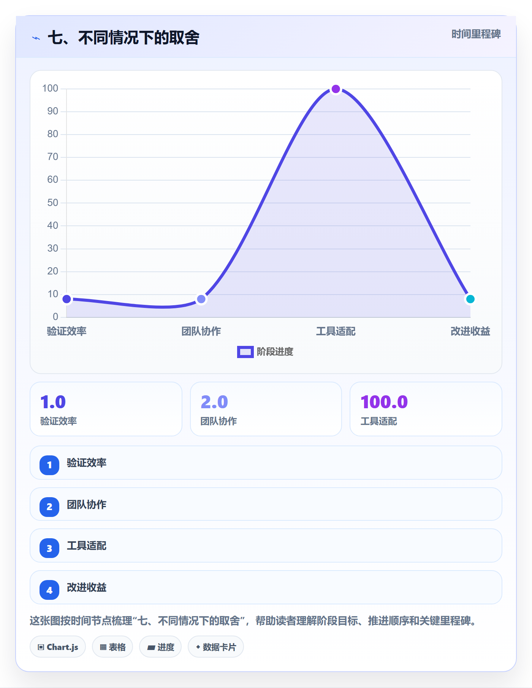Select the 2.0 团队协作 stat card

tap(266, 409)
